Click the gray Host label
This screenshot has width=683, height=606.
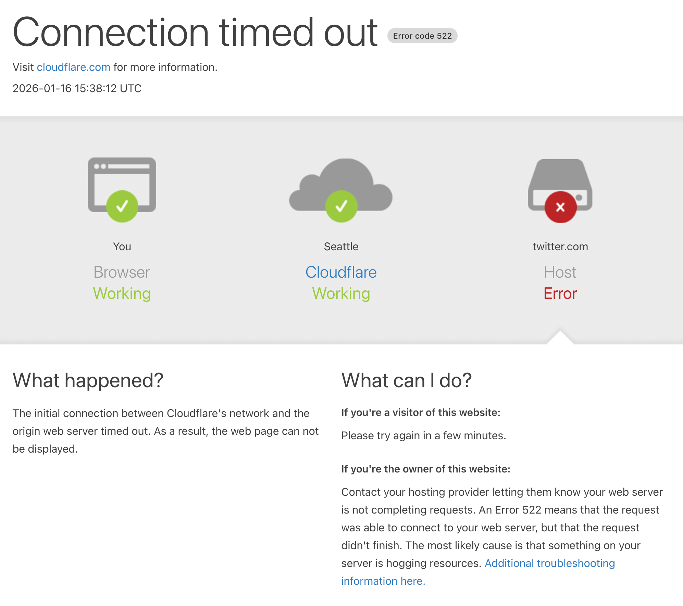pos(560,273)
